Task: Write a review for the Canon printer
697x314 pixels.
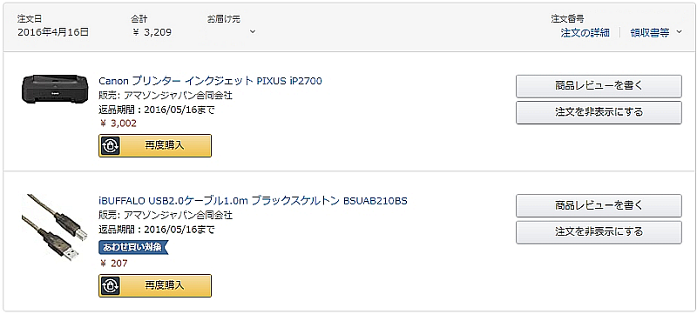Action: (599, 86)
